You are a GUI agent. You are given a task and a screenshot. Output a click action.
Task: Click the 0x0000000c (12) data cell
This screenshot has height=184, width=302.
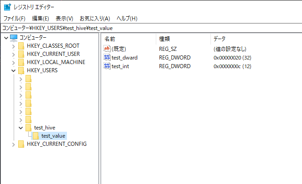click(232, 66)
